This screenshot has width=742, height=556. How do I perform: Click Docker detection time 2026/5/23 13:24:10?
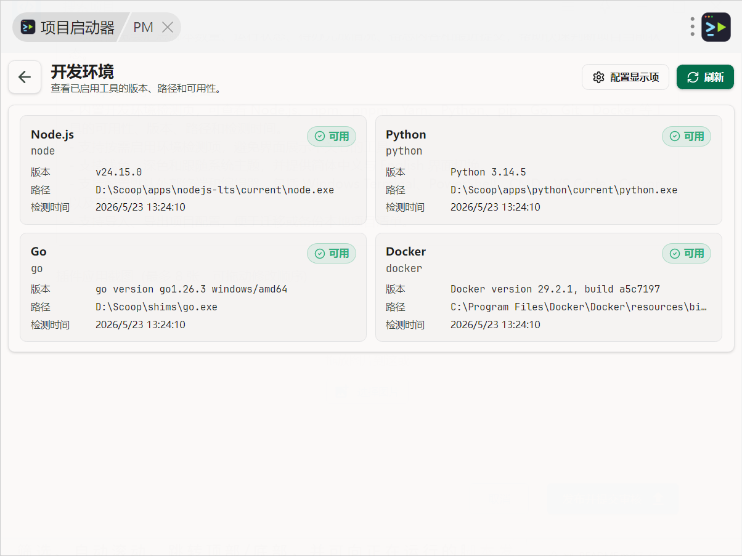tap(495, 324)
